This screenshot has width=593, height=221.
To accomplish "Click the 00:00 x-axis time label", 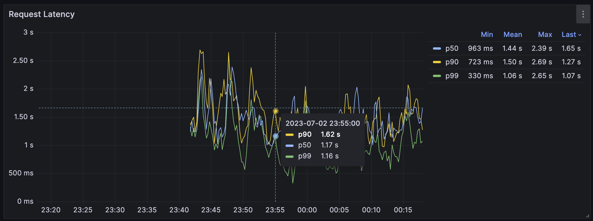I will 307,210.
